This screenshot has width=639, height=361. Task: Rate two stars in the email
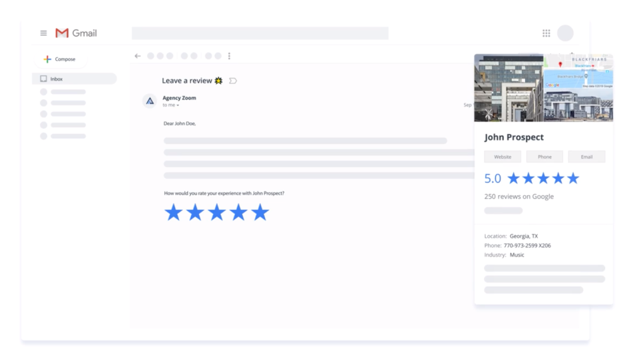coord(195,212)
